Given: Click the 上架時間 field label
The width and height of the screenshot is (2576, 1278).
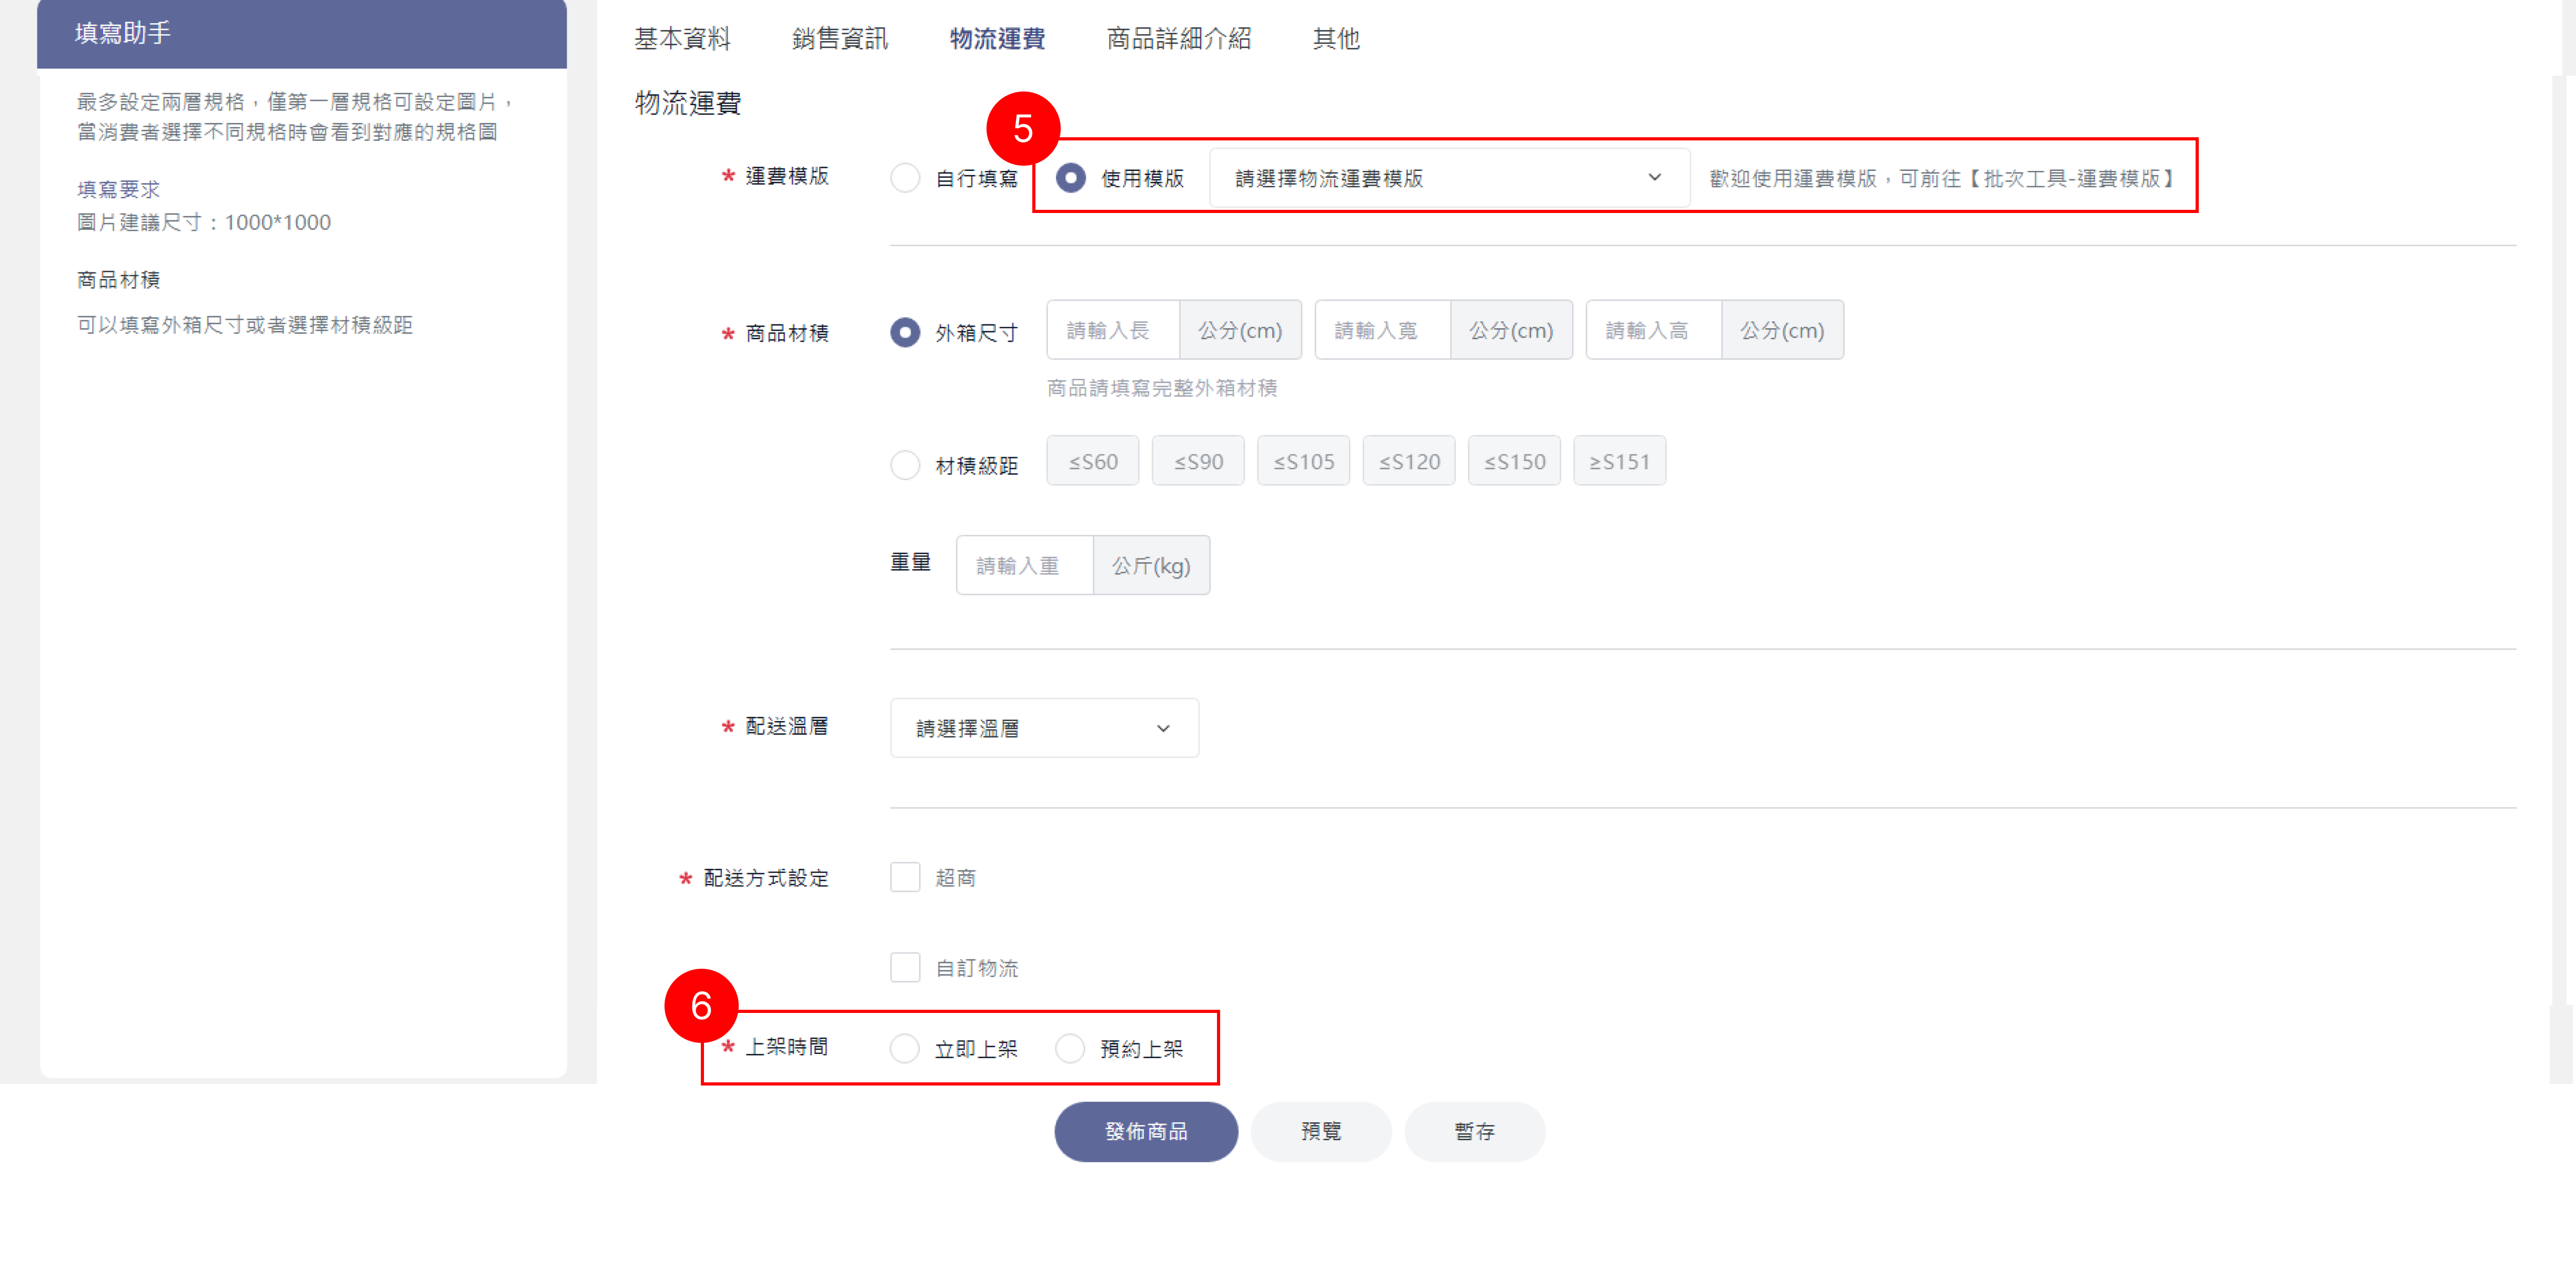Looking at the screenshot, I should click(x=787, y=1046).
